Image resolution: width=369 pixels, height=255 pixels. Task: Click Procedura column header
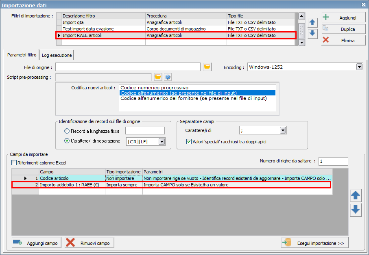pos(186,16)
